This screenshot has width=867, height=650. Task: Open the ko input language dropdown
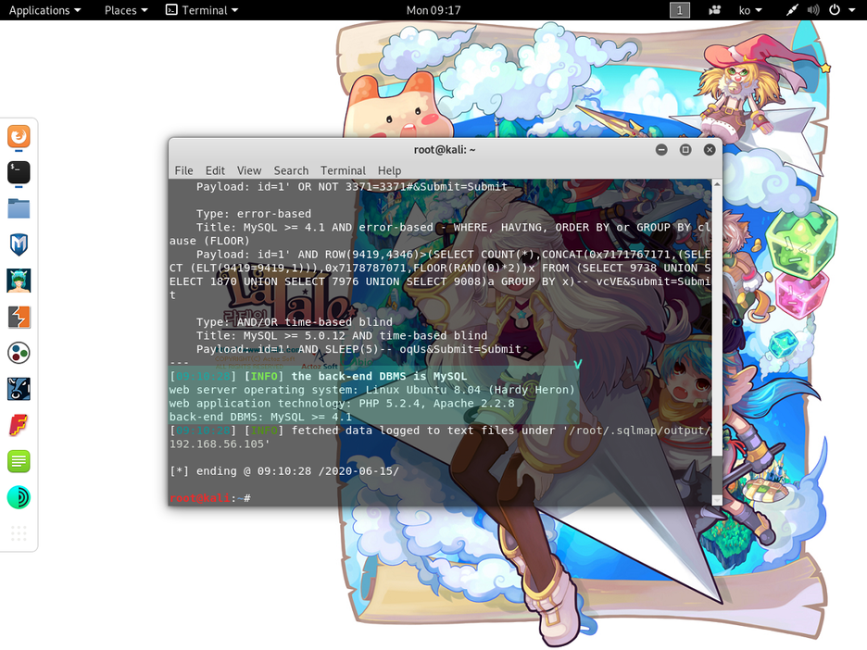(750, 10)
